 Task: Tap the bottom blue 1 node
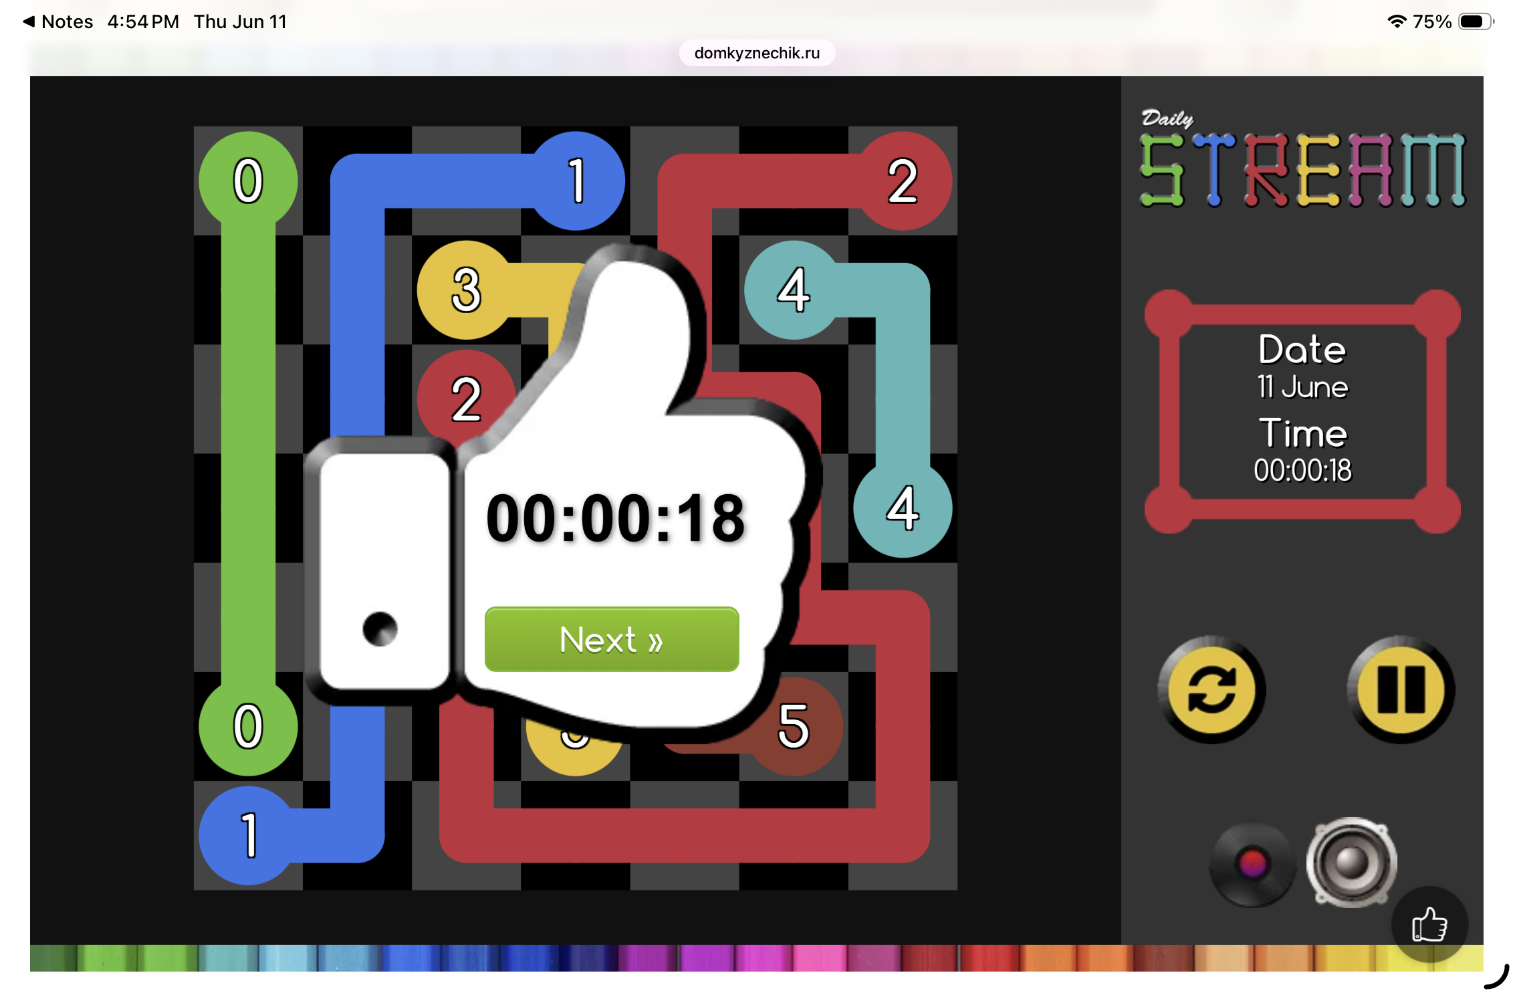coord(248,835)
